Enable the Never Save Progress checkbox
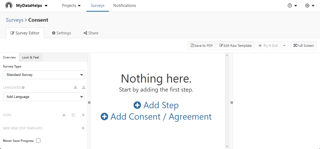This screenshot has width=320, height=149. [x=38, y=141]
